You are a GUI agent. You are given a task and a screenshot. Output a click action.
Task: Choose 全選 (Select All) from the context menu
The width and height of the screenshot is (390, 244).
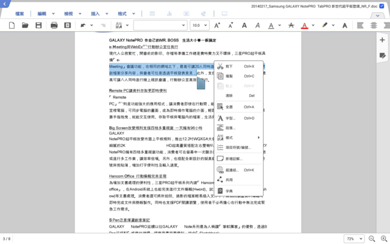(x=238, y=107)
